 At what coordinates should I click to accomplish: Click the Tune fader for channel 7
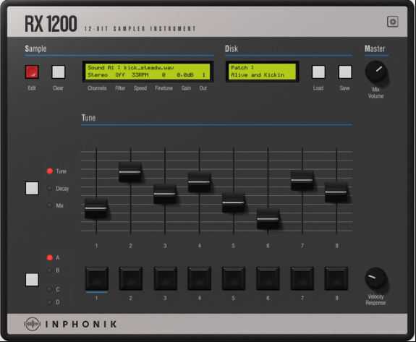302,180
